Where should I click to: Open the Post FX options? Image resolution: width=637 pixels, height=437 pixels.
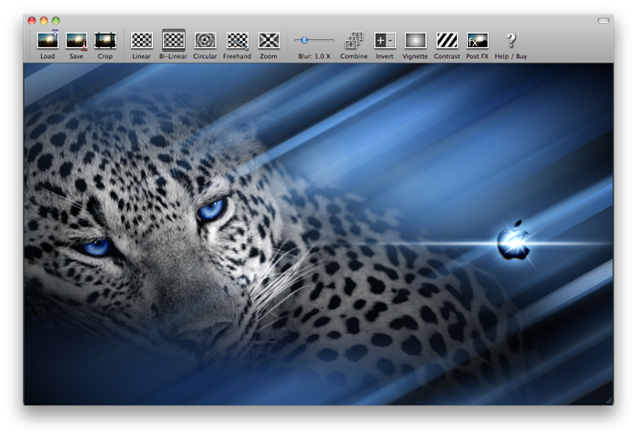coord(478,41)
